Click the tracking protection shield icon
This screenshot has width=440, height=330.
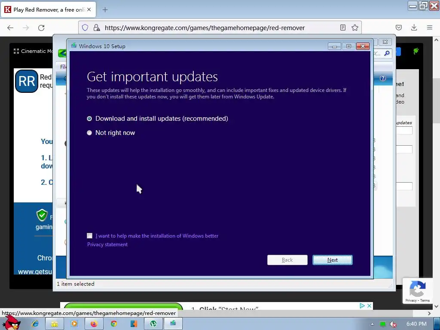[85, 27]
